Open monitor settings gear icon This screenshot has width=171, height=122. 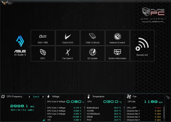point(168,97)
